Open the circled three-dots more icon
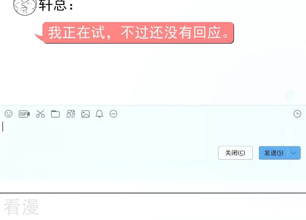306x220 pixels. 114,114
